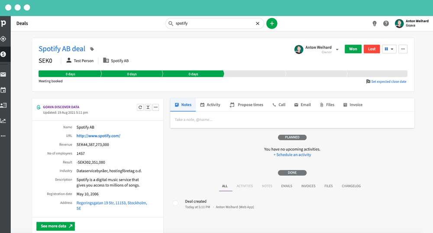Filter history by NOTES
The height and width of the screenshot is (233, 433).
point(267,186)
